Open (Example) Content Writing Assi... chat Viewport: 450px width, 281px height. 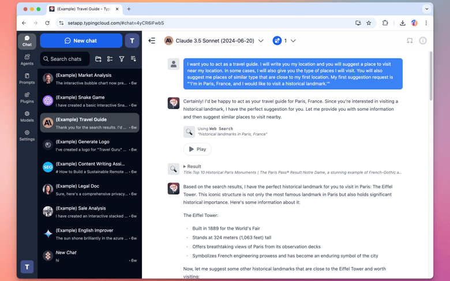[x=89, y=167]
